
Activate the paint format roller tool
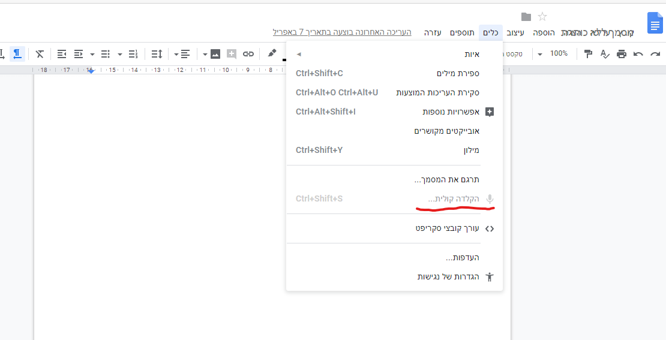pyautogui.click(x=588, y=54)
